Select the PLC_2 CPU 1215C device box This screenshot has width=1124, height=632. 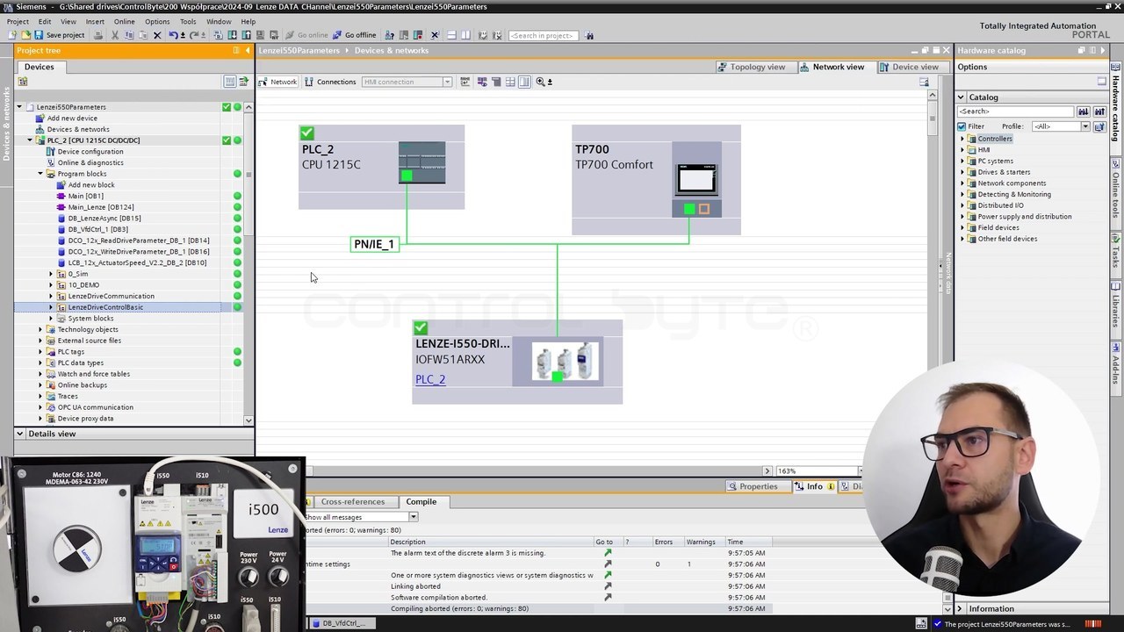tap(381, 167)
